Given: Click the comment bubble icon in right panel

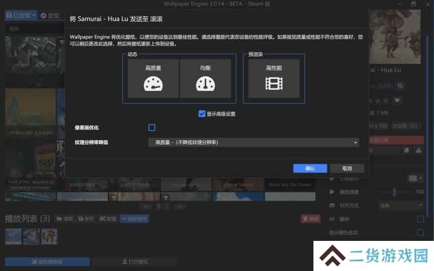Looking at the screenshot, I should pyautogui.click(x=407, y=151).
